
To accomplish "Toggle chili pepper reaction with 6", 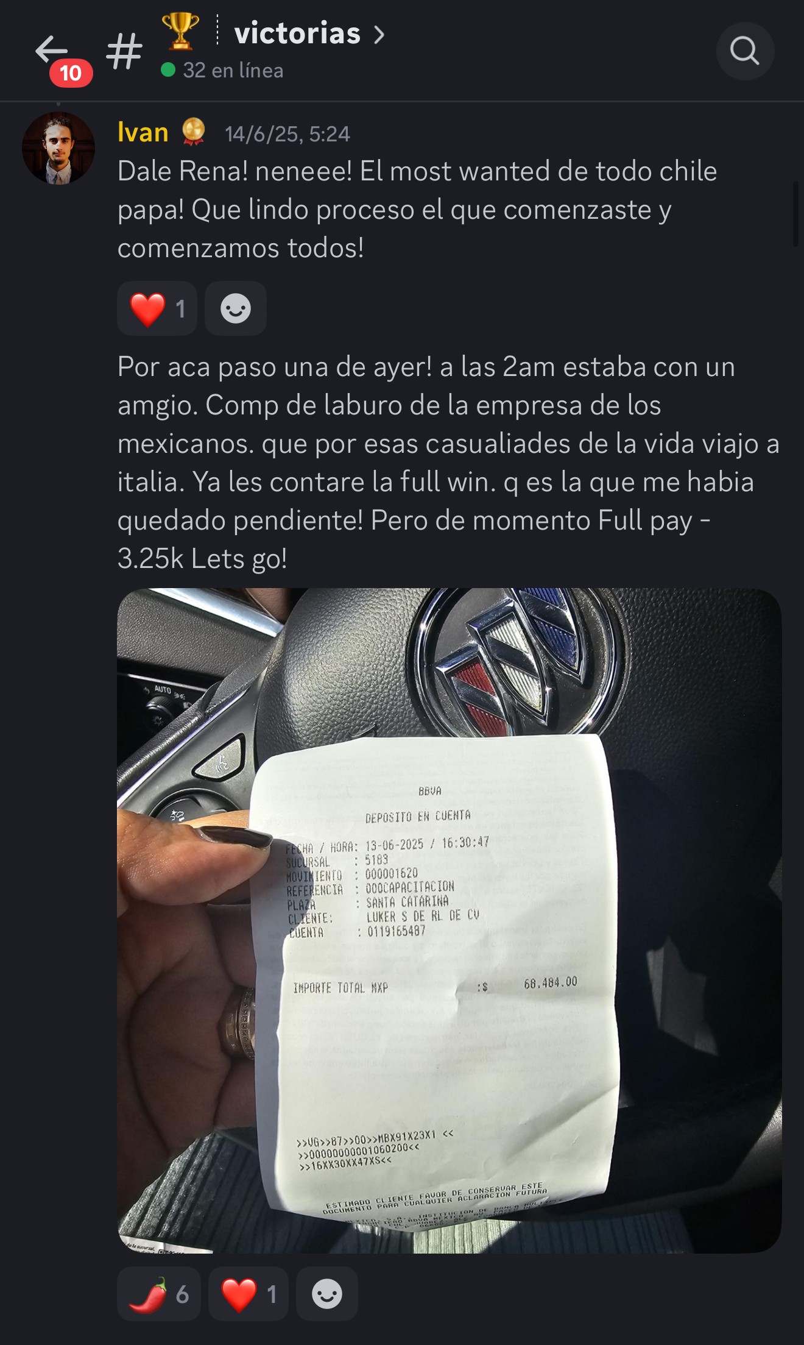I will pyautogui.click(x=159, y=1294).
